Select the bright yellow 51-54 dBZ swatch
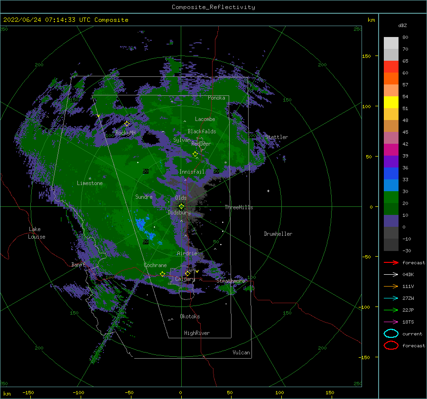427x399 pixels. (x=391, y=102)
